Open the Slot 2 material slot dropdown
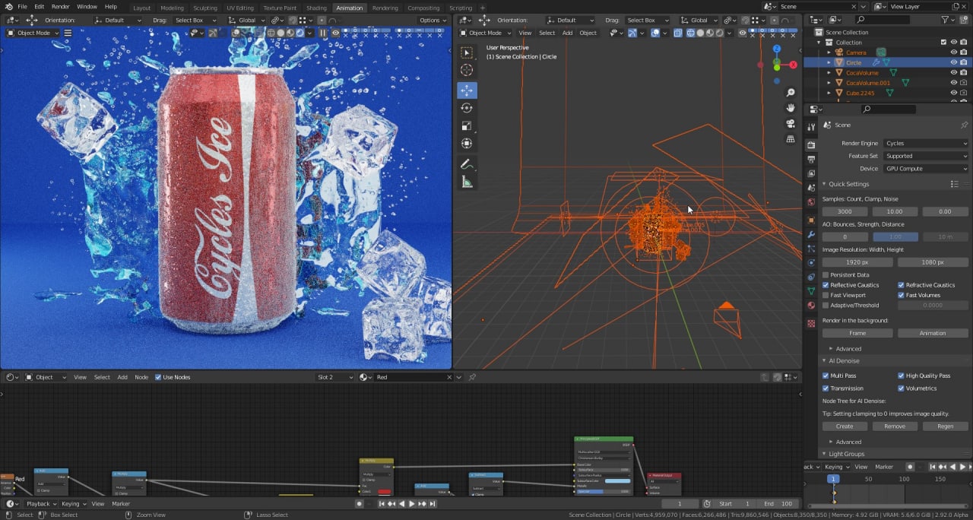Viewport: 973px width, 520px height. tap(335, 377)
